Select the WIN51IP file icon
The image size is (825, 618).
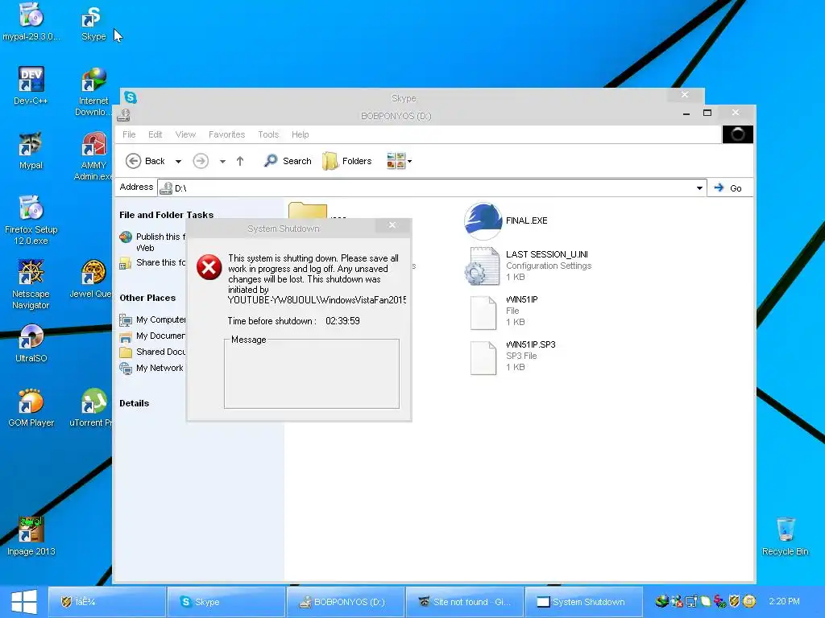pos(483,312)
